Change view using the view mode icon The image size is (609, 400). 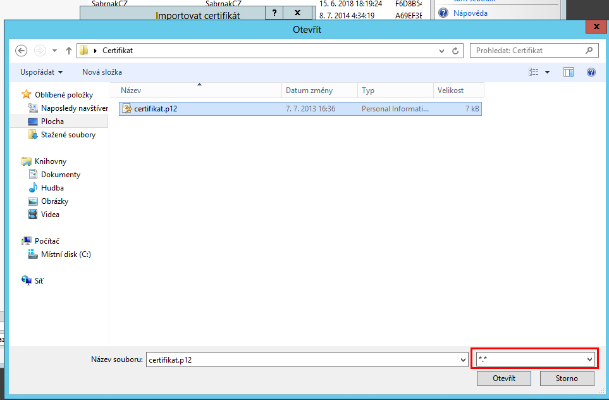click(x=534, y=72)
